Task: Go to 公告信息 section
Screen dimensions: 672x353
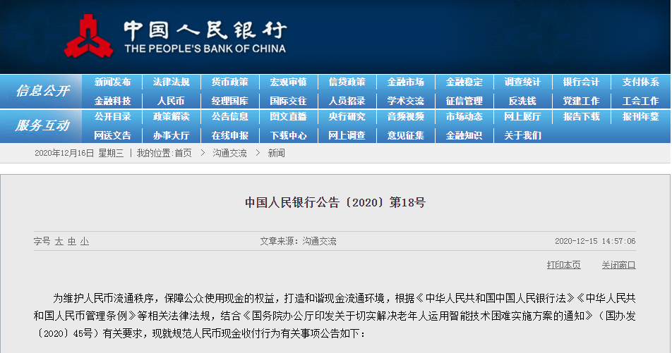Action: coord(229,116)
